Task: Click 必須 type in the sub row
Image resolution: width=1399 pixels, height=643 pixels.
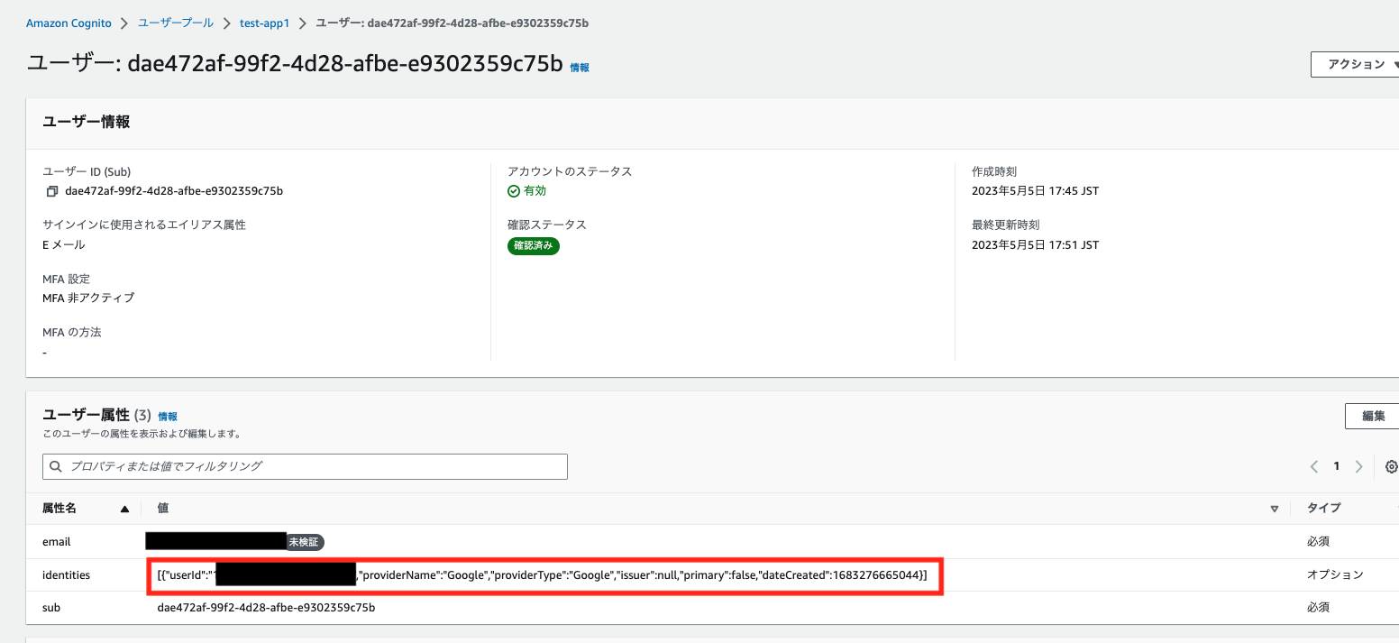Action: (1318, 608)
